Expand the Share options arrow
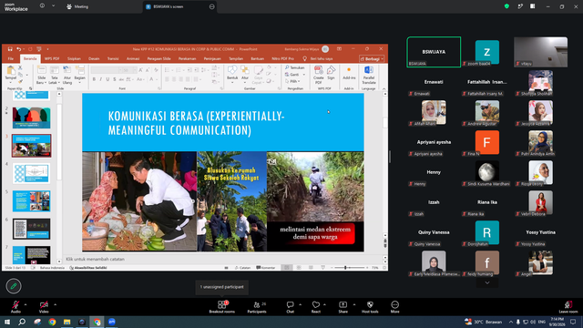This screenshot has width=583, height=328. pyautogui.click(x=354, y=304)
